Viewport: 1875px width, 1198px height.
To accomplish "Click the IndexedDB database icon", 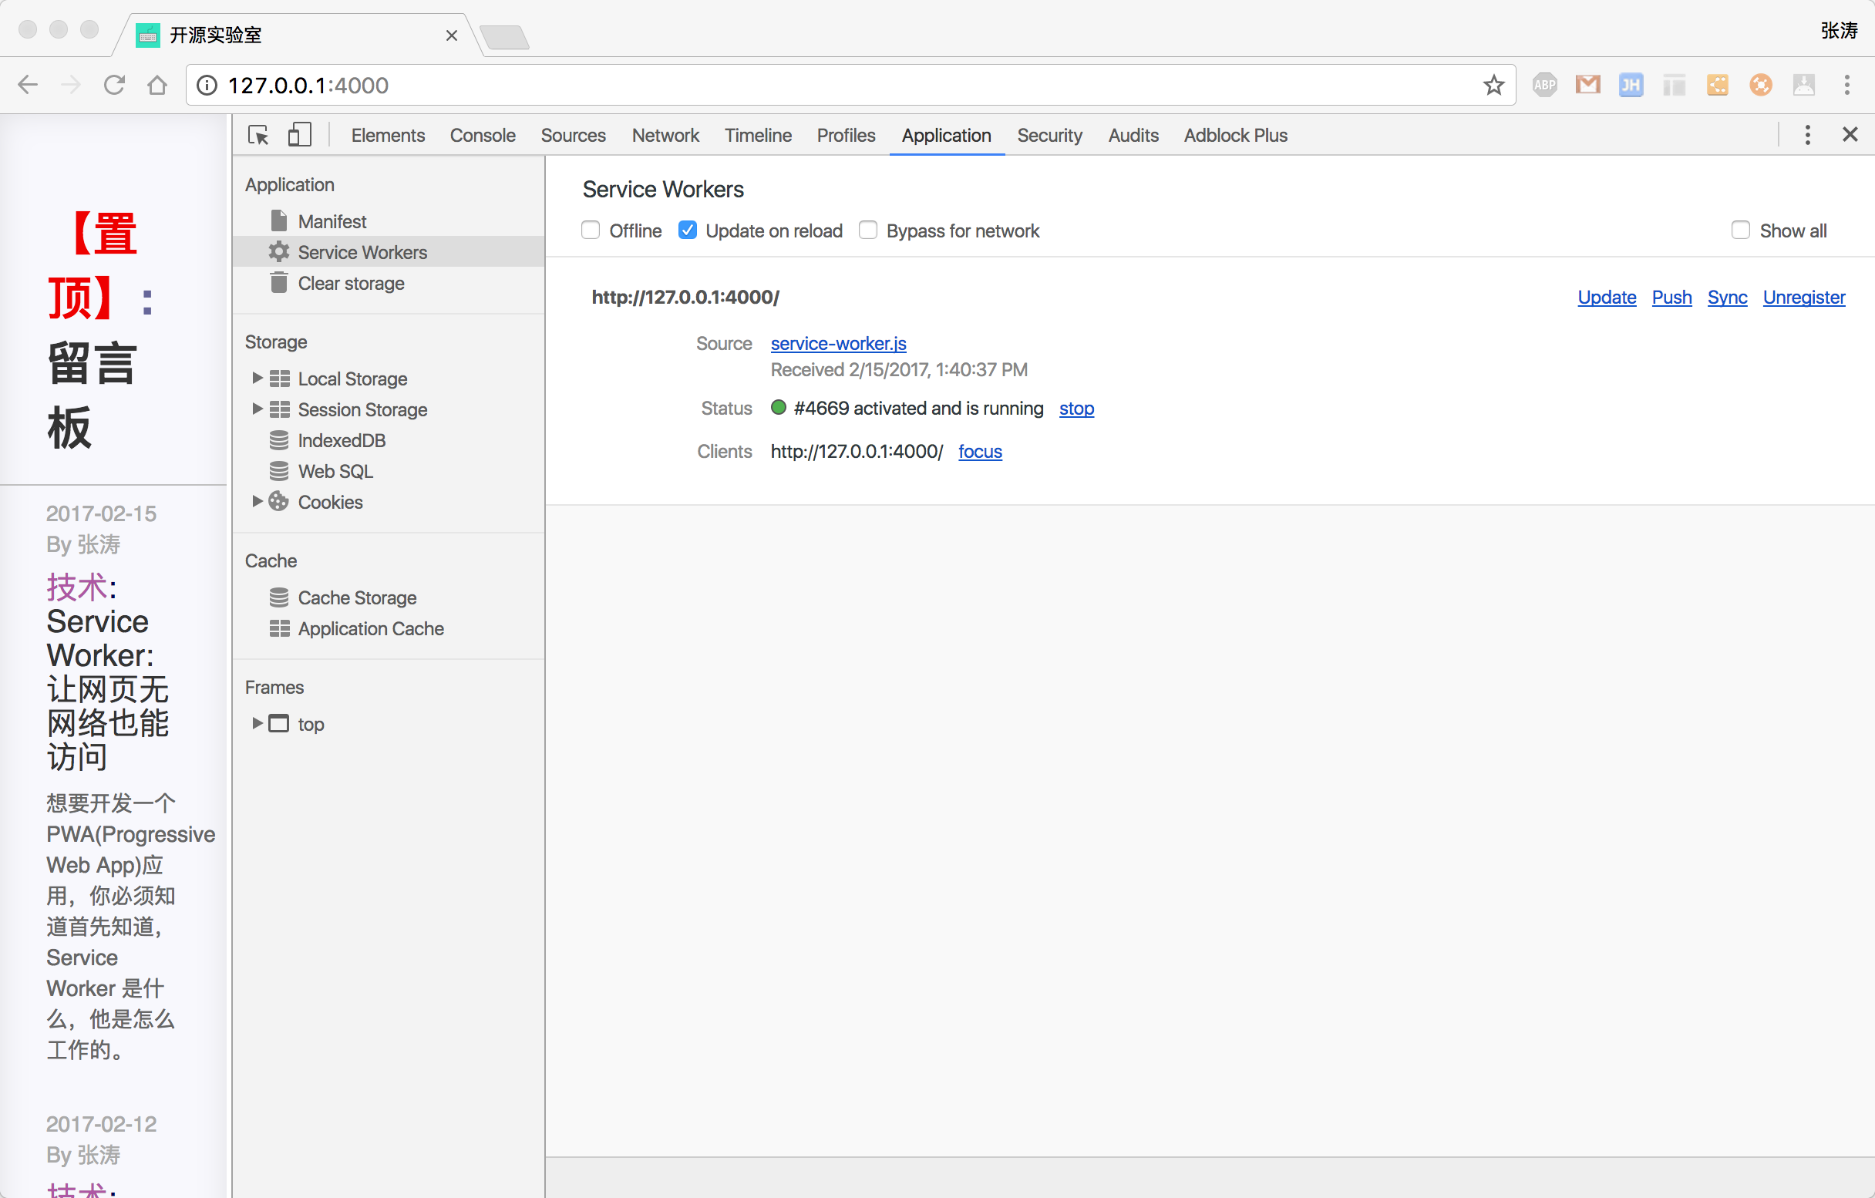I will click(x=280, y=440).
